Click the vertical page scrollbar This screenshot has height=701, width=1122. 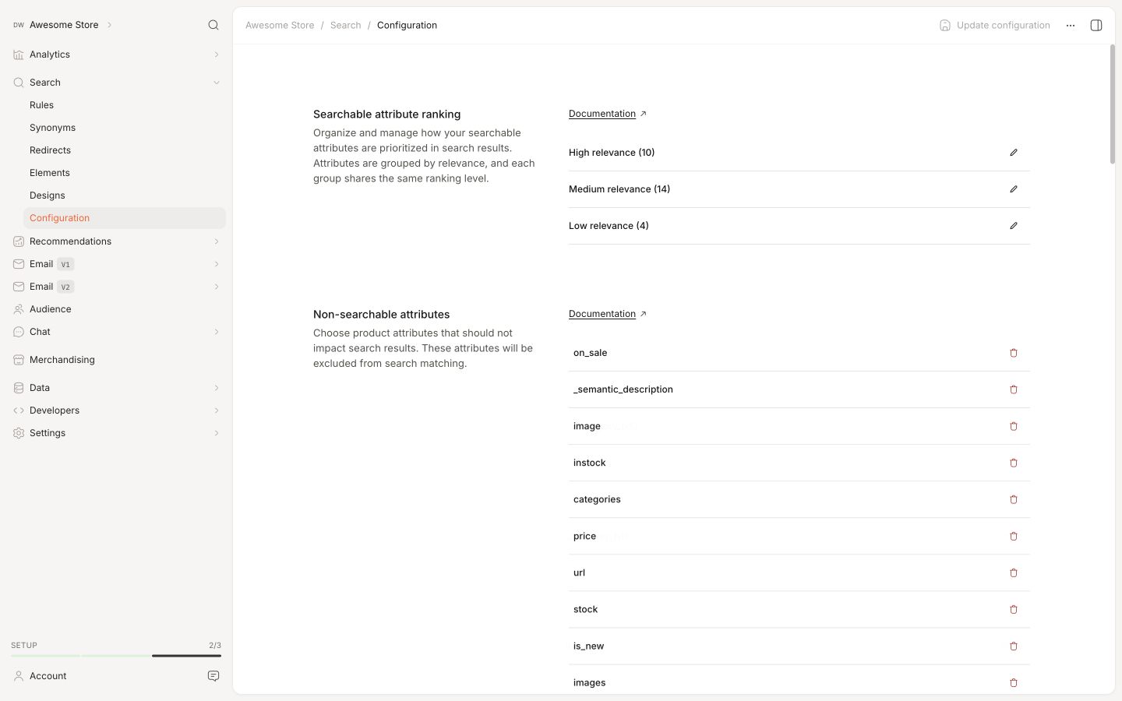pyautogui.click(x=1113, y=104)
